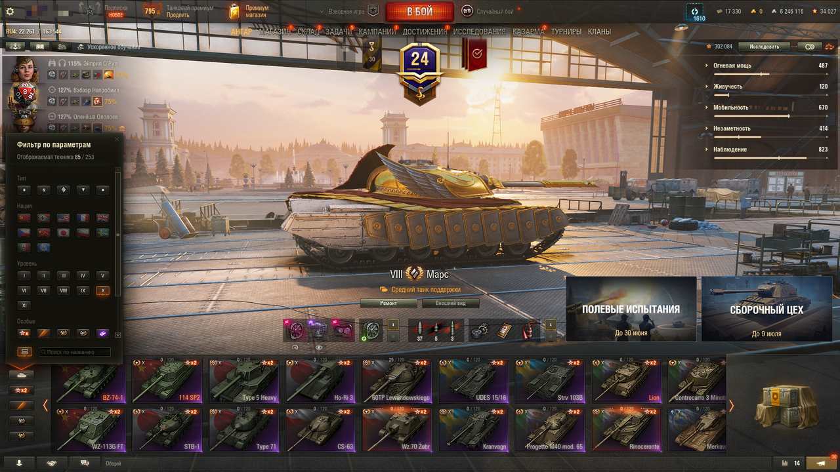Open the loot box crates icon
The width and height of the screenshot is (840, 472).
point(782,404)
